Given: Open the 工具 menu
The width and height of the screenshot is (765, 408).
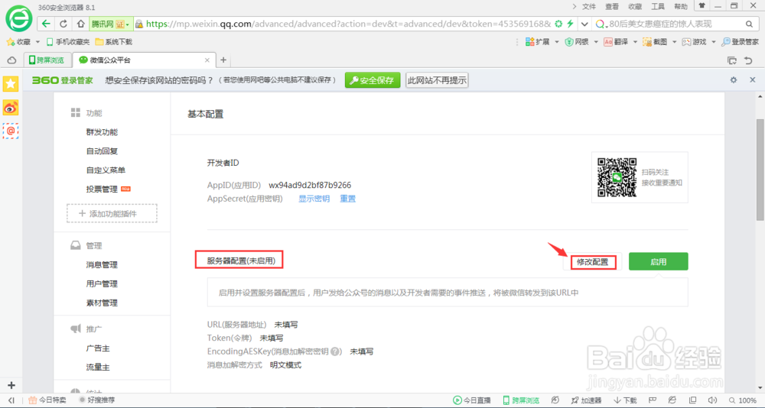Looking at the screenshot, I should click(658, 6).
